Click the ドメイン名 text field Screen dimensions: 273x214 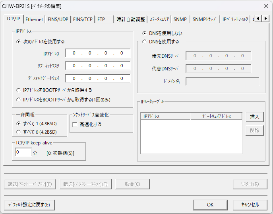point(223,81)
